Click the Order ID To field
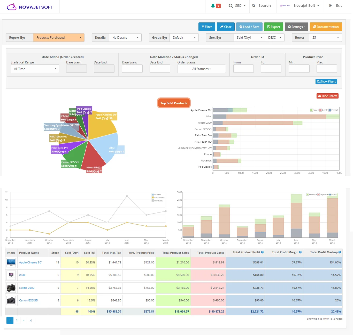The height and width of the screenshot is (335, 353). (x=271, y=69)
